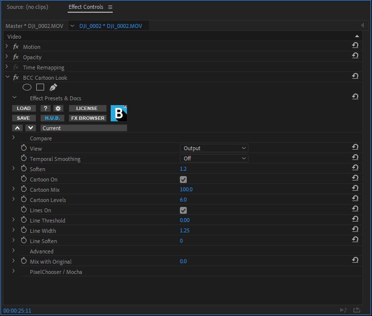Image resolution: width=372 pixels, height=316 pixels.
Task: Reset the Temporal Smoothing parameter
Action: (x=355, y=157)
